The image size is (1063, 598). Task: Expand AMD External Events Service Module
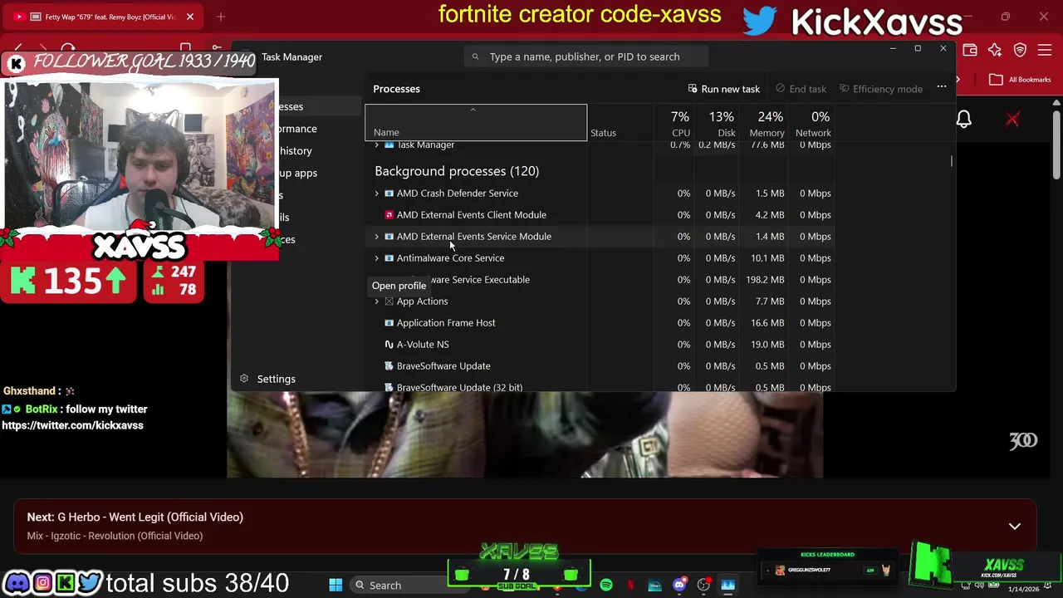click(376, 237)
